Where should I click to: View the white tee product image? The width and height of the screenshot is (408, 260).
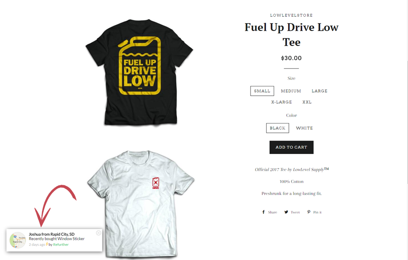tap(141, 204)
